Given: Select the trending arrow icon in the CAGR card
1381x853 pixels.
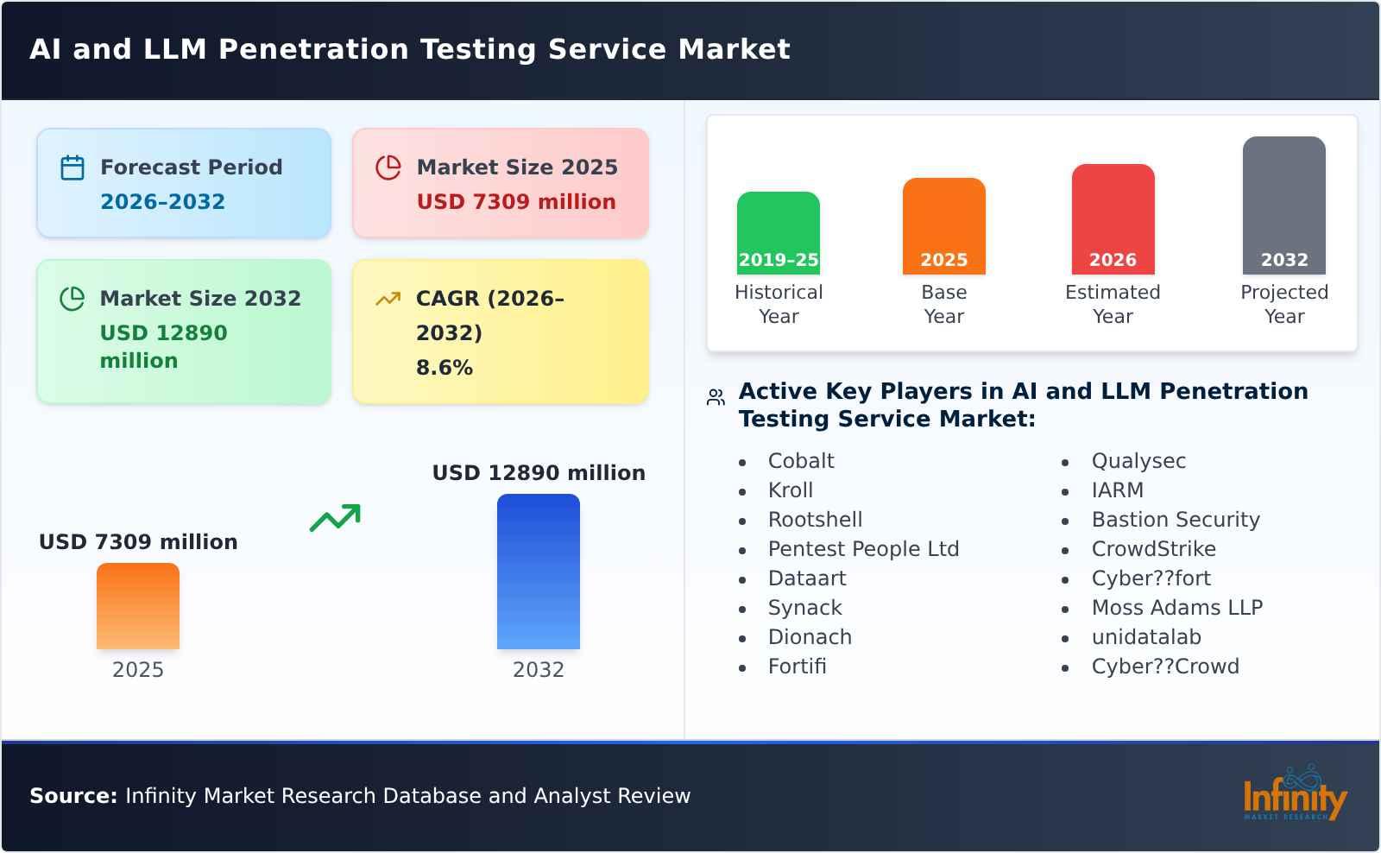Looking at the screenshot, I should tap(388, 297).
